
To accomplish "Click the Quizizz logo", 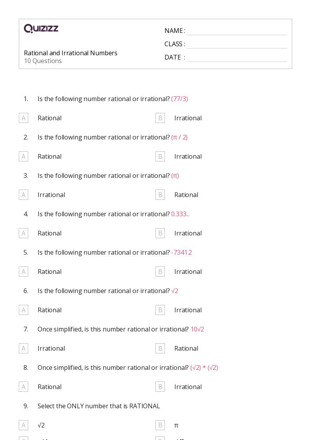I will (41, 29).
